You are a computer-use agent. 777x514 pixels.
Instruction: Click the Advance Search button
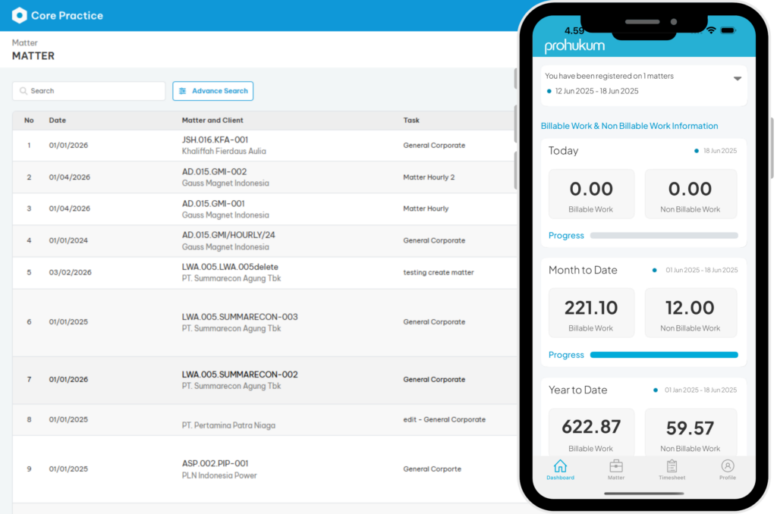(x=213, y=91)
